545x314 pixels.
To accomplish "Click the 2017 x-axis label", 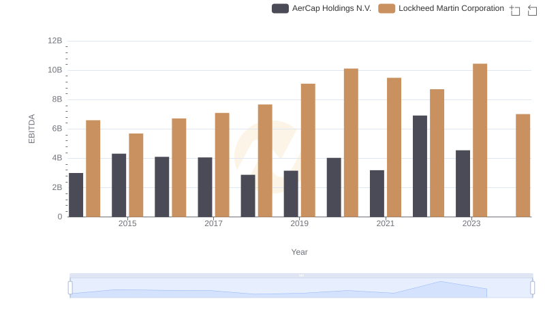I will click(x=213, y=223).
